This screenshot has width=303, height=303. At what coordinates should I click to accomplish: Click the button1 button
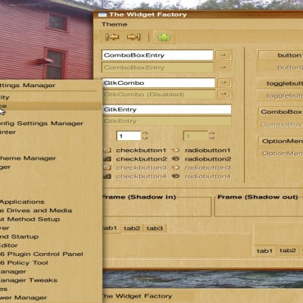tap(280, 55)
